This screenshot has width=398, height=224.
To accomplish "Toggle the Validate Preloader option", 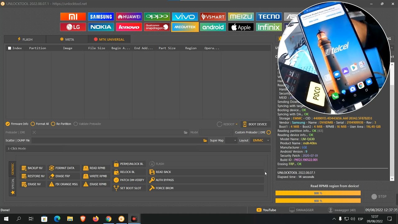I will click(x=87, y=124).
